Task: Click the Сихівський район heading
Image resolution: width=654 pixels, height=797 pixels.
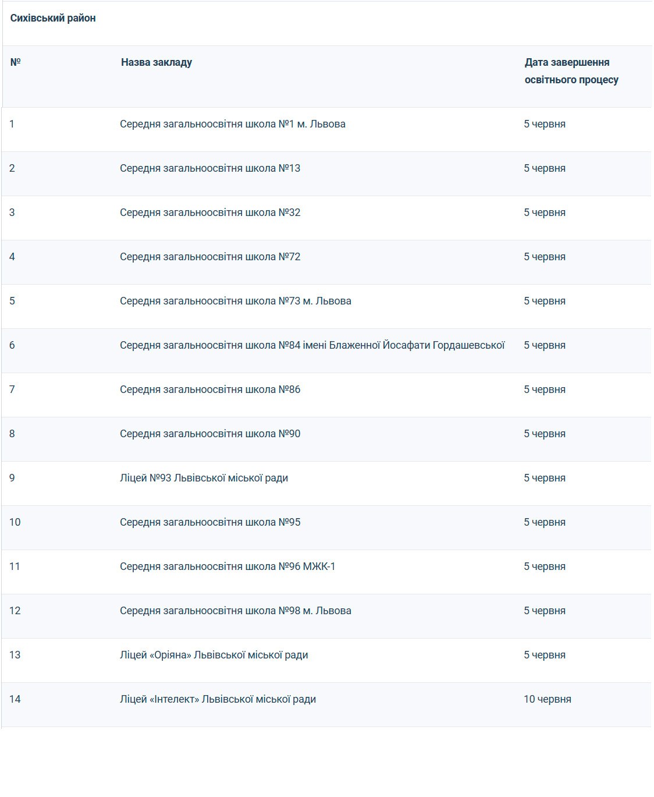Action: pos(53,18)
